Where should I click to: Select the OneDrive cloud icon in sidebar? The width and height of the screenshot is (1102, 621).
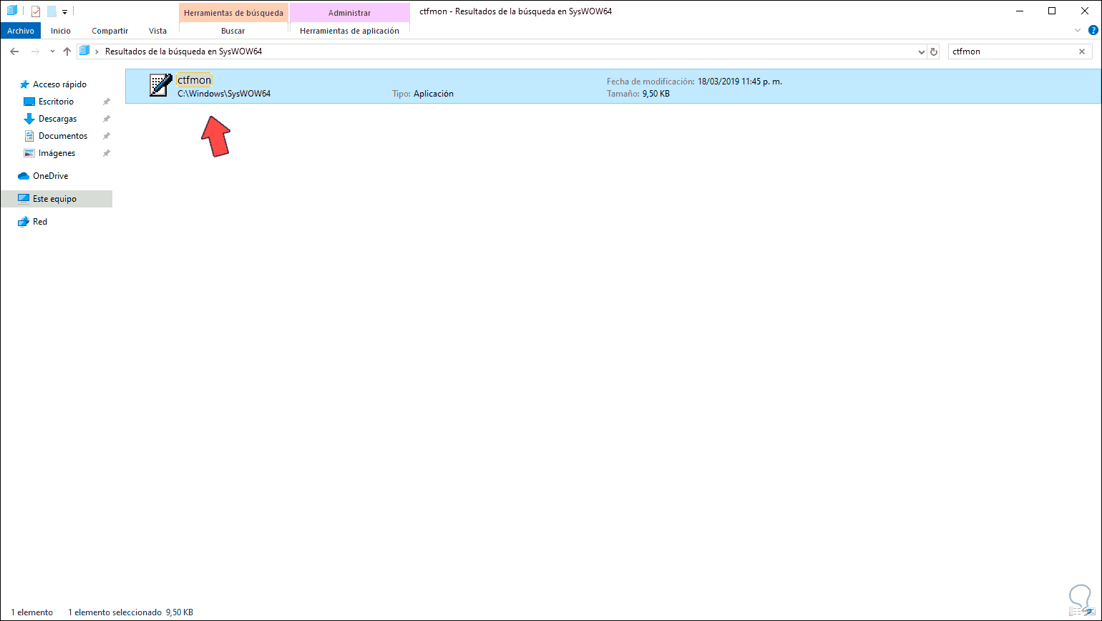pyautogui.click(x=24, y=175)
